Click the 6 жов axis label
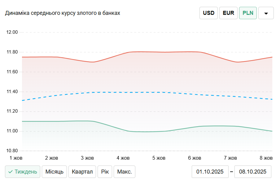280x181 pixels. (195, 158)
